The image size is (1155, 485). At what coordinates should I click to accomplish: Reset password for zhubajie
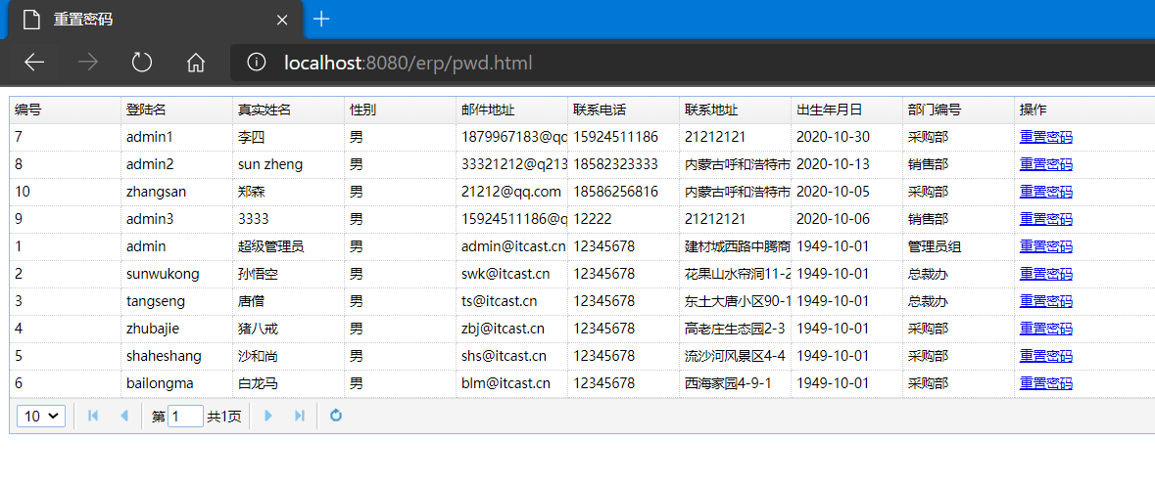pyautogui.click(x=1046, y=329)
